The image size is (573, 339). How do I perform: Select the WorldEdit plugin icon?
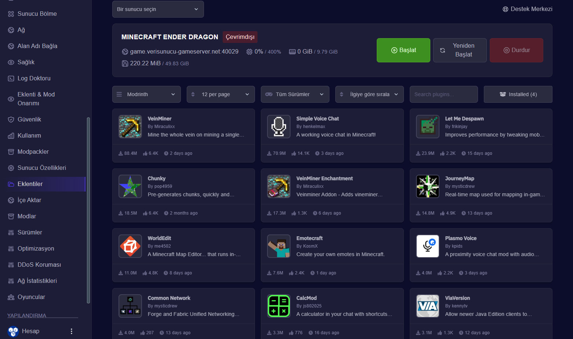[x=130, y=246]
